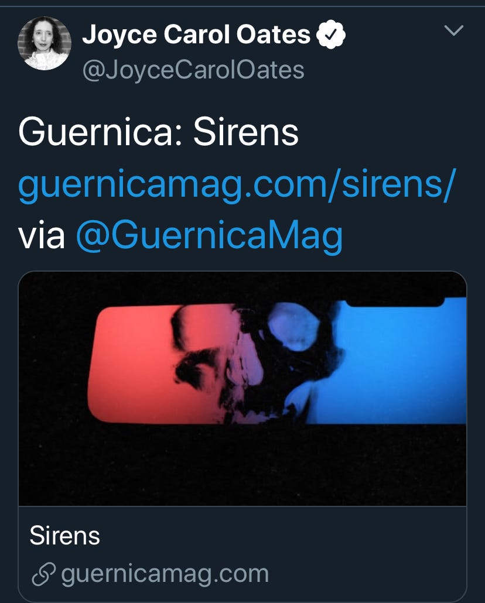Click the verified badge next to name
The width and height of the screenshot is (485, 603).
pos(330,35)
